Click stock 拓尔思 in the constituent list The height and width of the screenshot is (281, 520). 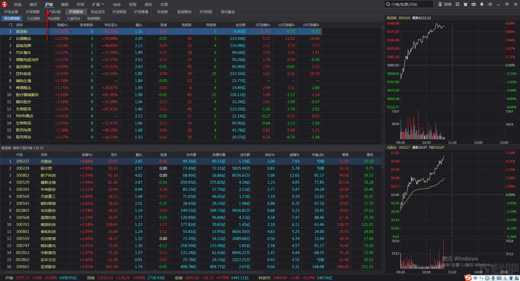[46, 168]
